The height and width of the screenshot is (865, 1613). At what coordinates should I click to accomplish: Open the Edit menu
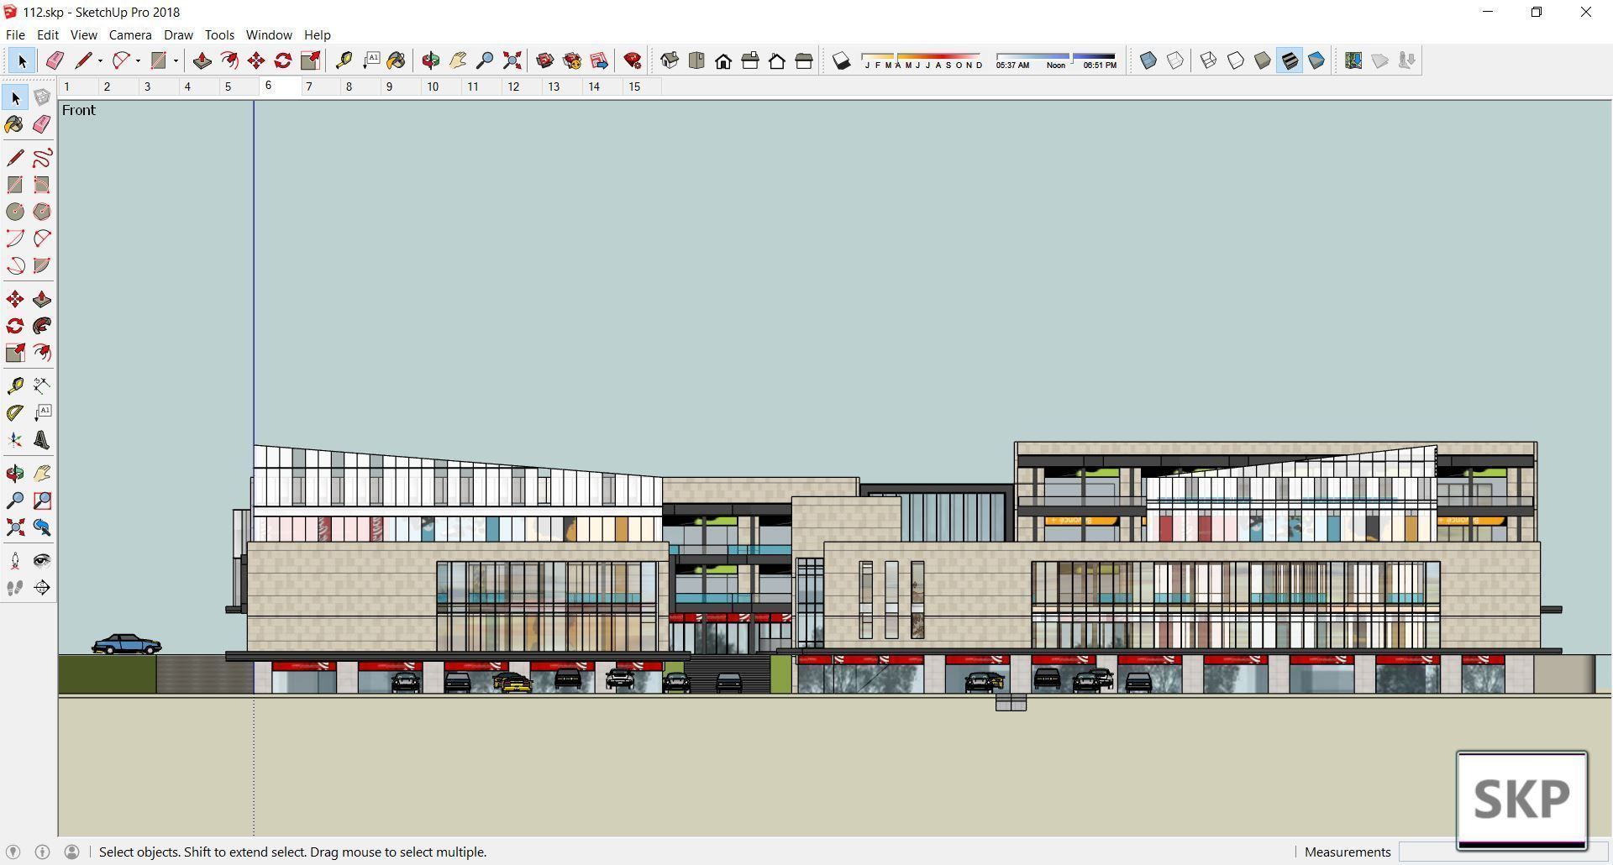47,35
